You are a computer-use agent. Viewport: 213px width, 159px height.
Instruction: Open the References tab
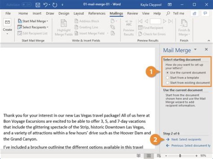(97, 14)
